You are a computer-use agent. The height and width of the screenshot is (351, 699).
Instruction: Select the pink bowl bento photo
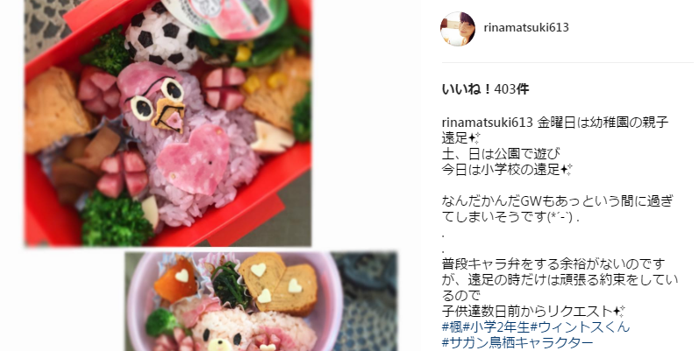click(260, 302)
